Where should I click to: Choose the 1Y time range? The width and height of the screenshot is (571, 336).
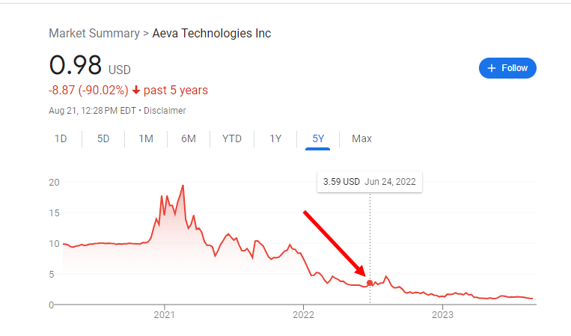[275, 138]
